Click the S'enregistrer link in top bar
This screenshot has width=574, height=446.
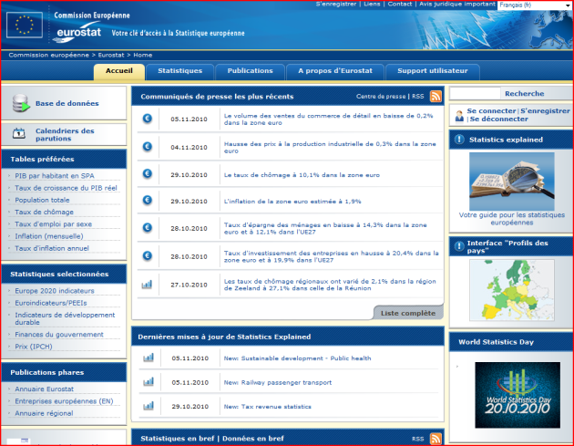[336, 4]
